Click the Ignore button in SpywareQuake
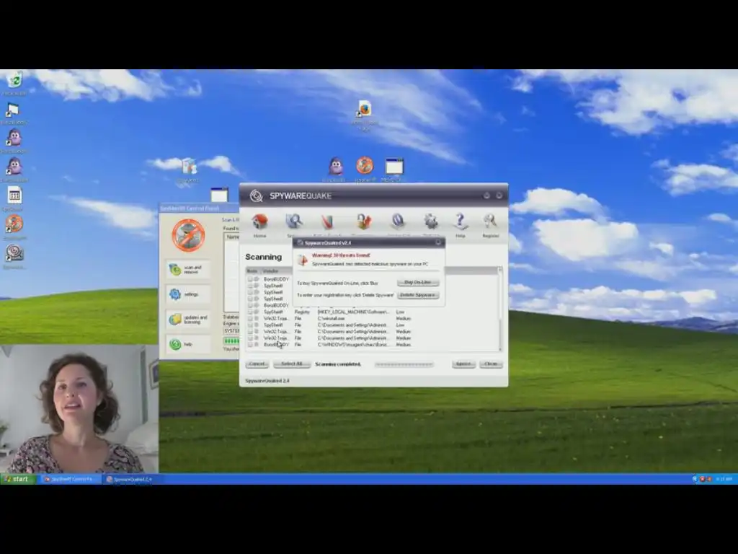 (x=463, y=364)
